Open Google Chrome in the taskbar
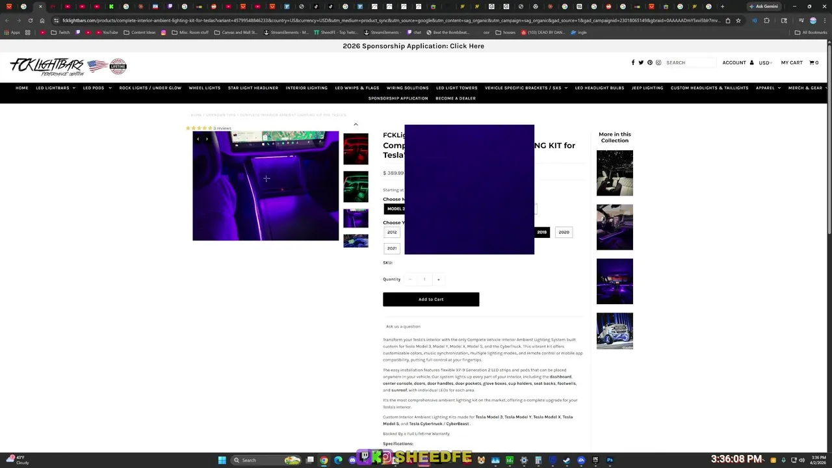This screenshot has width=832, height=468. tap(324, 460)
